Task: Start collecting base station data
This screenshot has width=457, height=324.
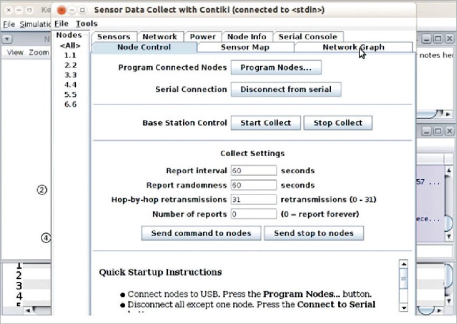Action: click(x=266, y=123)
